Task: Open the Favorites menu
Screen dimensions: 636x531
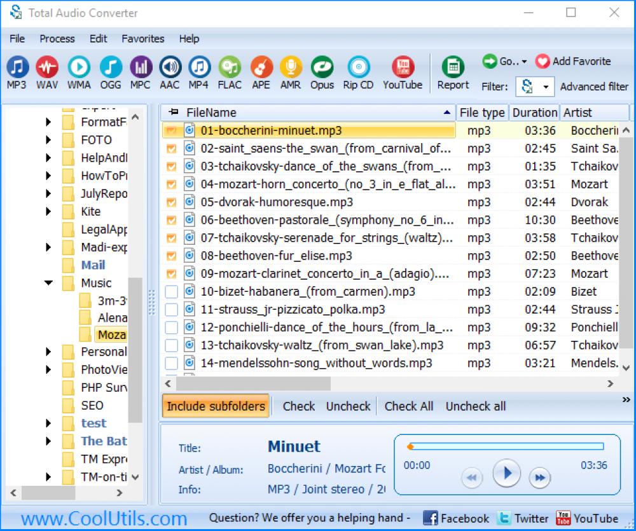Action: 142,39
